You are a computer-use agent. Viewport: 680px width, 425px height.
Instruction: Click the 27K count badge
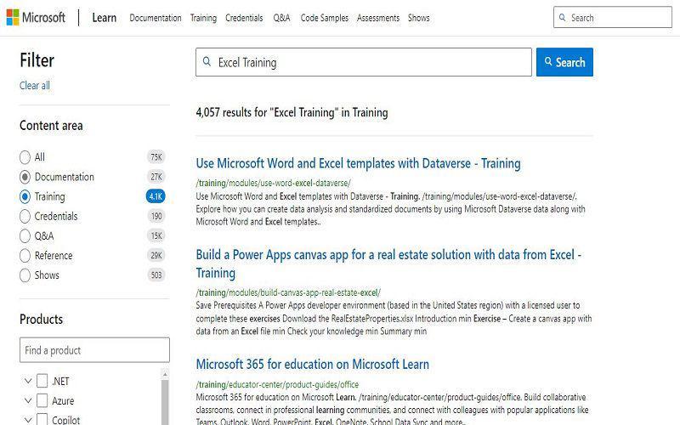click(x=156, y=177)
